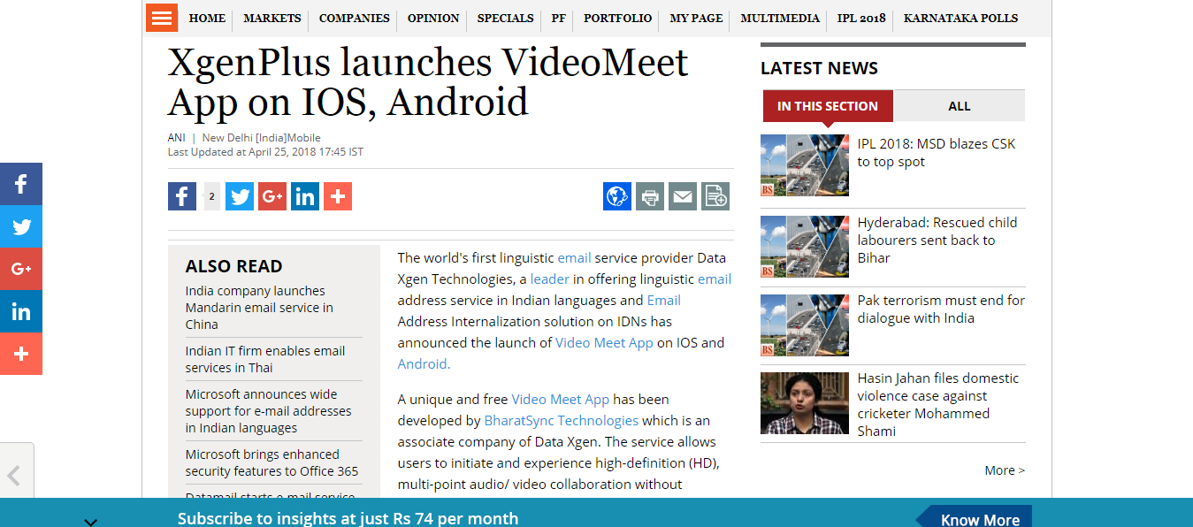Click the previous-article arrow on left edge
1193x527 pixels.
coord(15,476)
